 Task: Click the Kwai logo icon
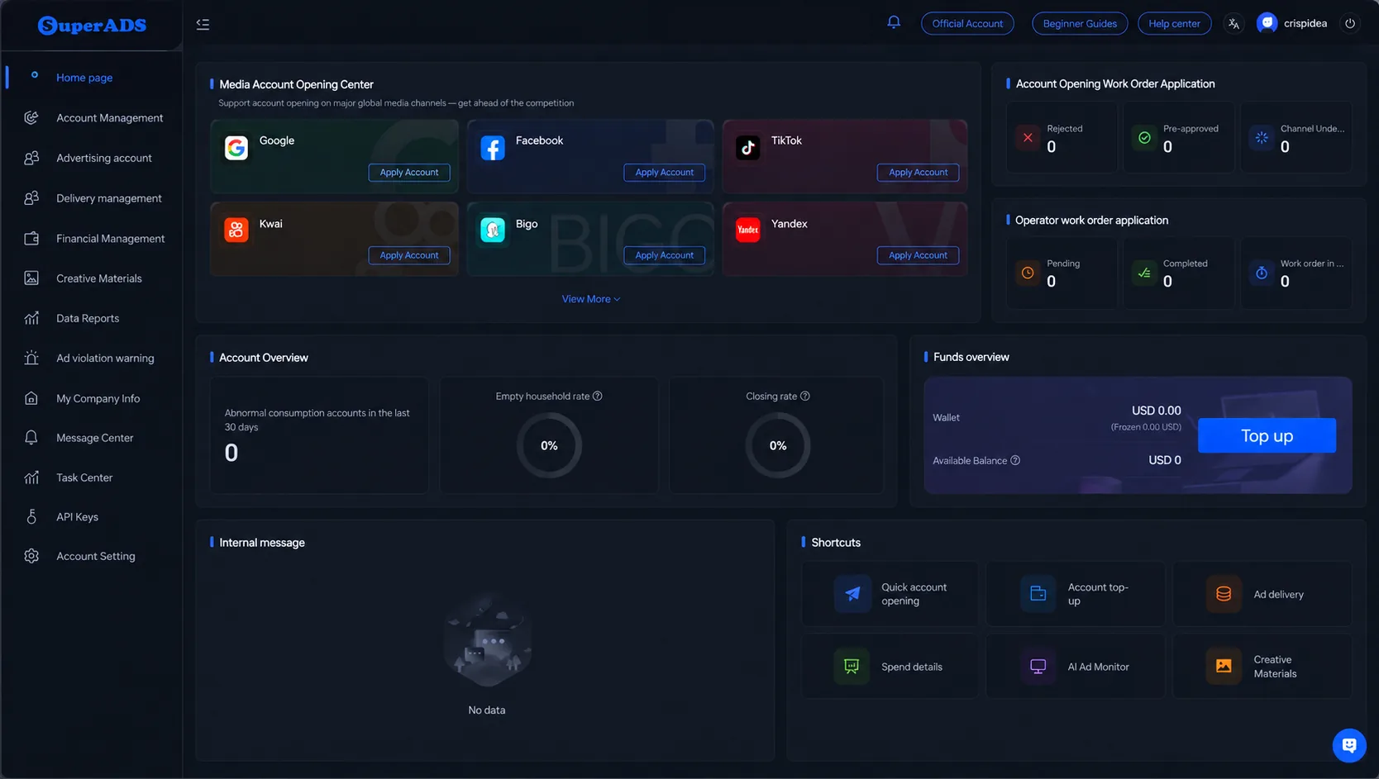[x=236, y=230]
